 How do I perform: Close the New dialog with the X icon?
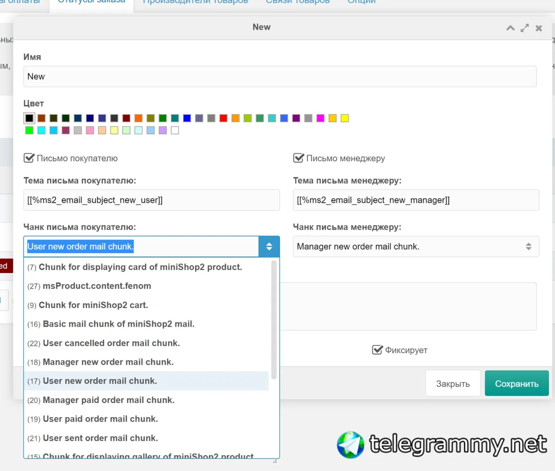[x=539, y=28]
